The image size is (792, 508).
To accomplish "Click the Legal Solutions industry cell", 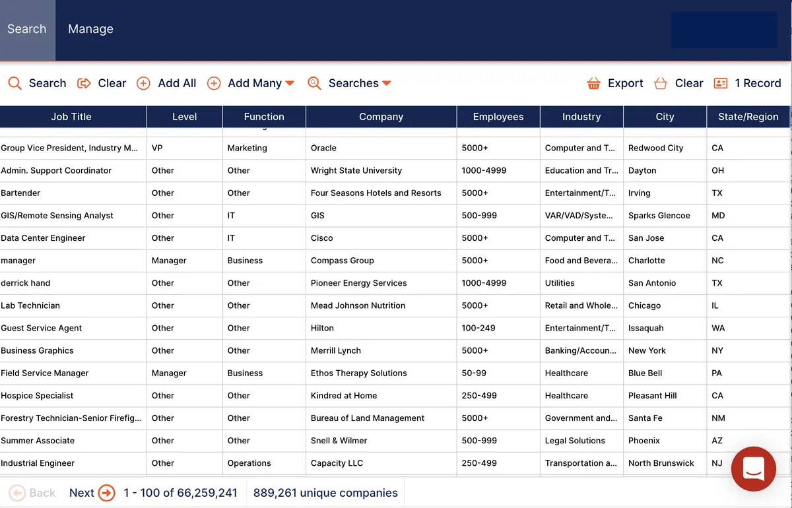I will [581, 440].
